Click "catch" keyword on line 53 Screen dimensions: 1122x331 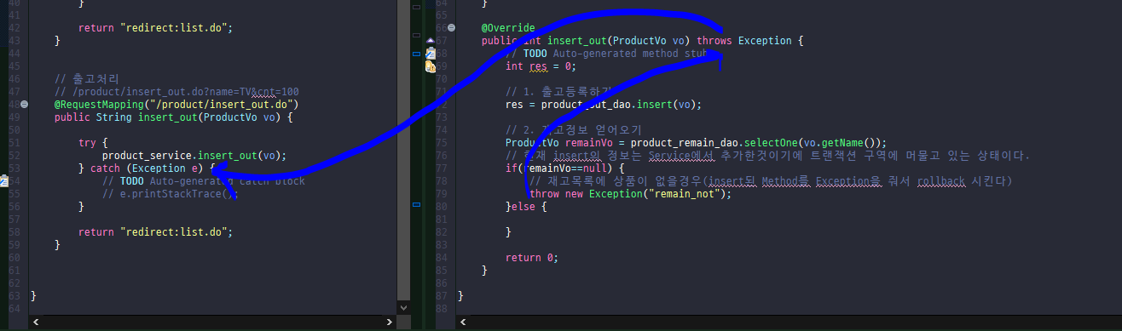105,168
